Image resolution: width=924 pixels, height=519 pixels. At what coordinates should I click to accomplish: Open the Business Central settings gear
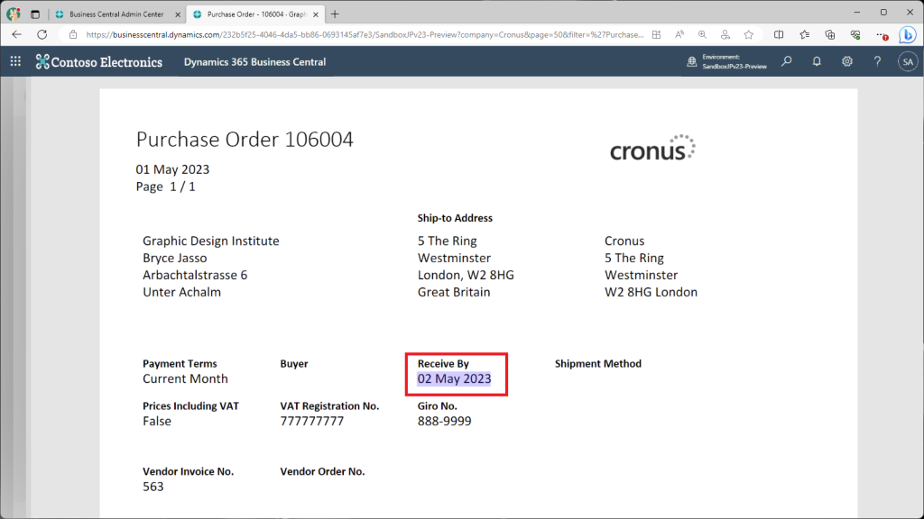[x=846, y=61]
